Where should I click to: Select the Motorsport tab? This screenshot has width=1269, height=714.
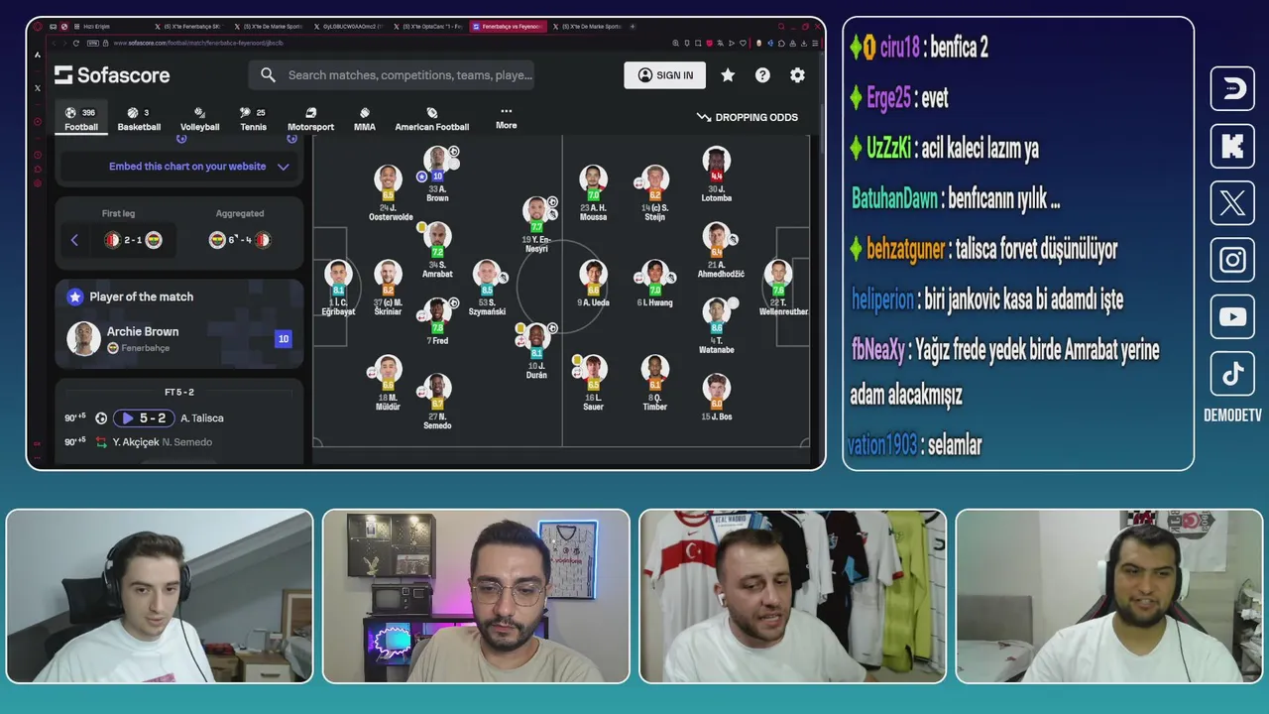(310, 119)
